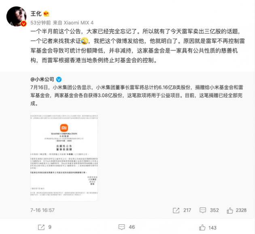This screenshot has height=234, width=255.
Task: Open the Xiaomi announcement image thumbnail
Action: click(x=64, y=156)
